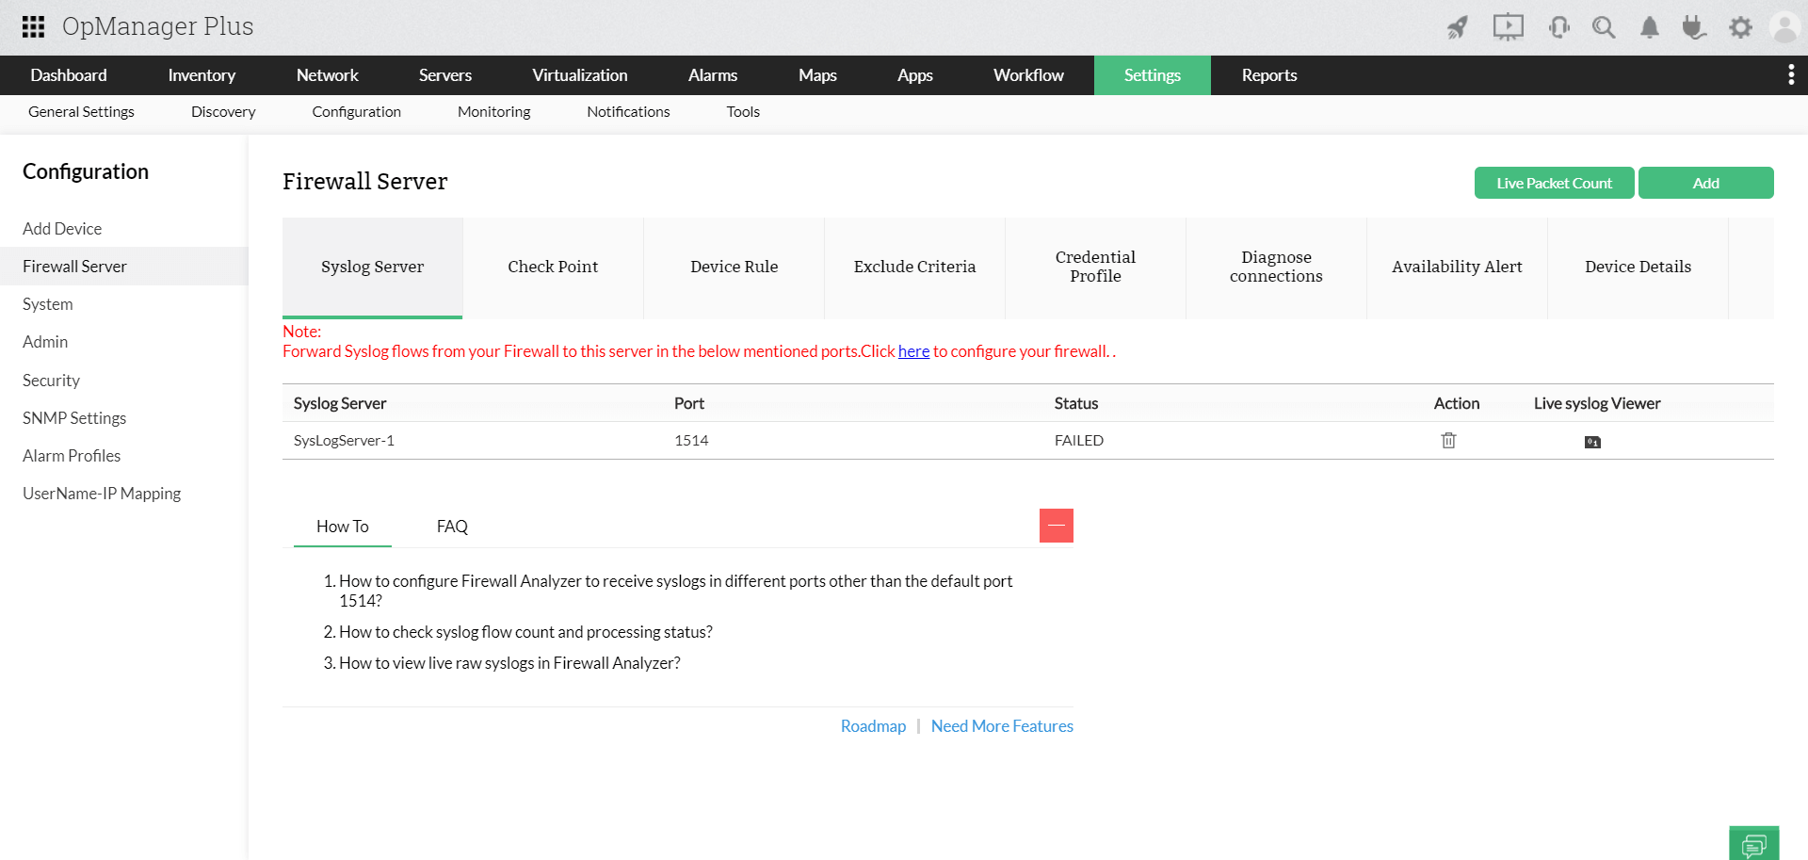The height and width of the screenshot is (860, 1808).
Task: Click the getting-started rocket icon
Action: pos(1457,27)
